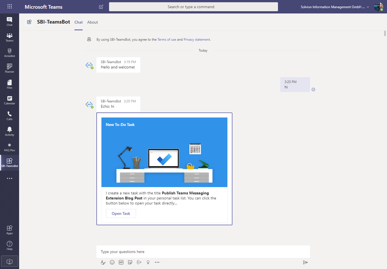Click the 'Echo: hi' message

pyautogui.click(x=118, y=104)
